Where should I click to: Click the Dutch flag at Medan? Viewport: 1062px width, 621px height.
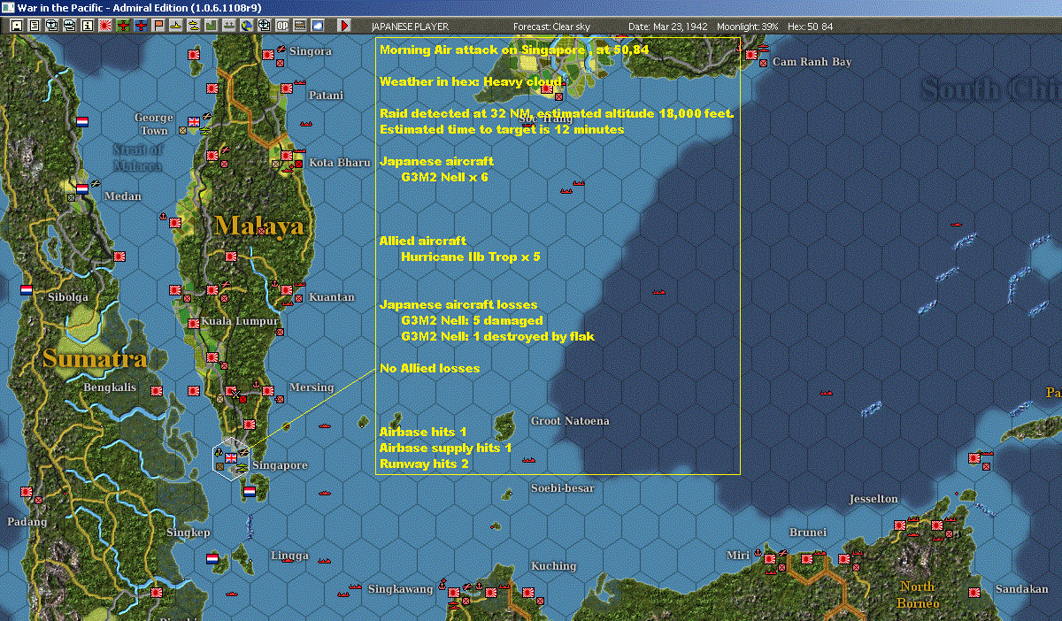point(82,188)
